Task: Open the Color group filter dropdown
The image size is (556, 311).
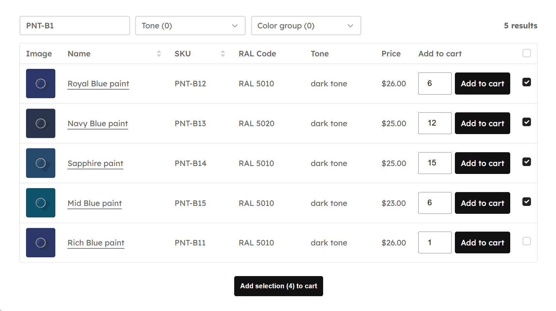Action: (x=306, y=25)
